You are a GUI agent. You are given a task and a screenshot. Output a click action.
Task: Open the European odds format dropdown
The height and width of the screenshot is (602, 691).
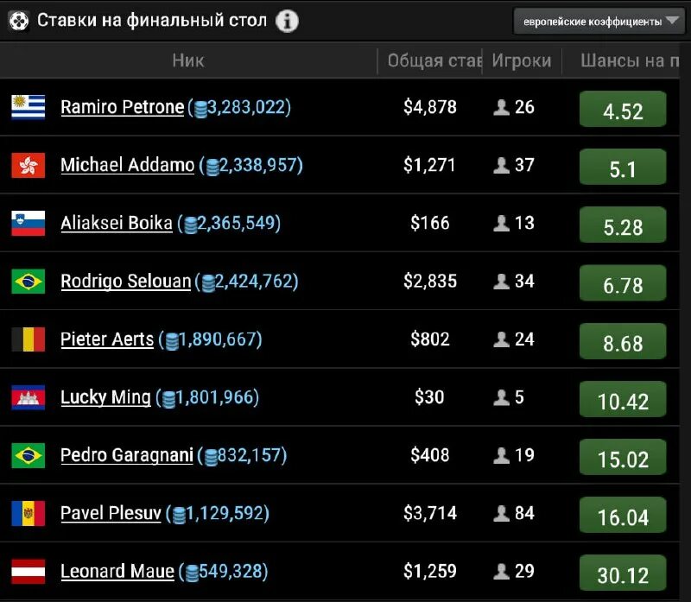tap(599, 21)
